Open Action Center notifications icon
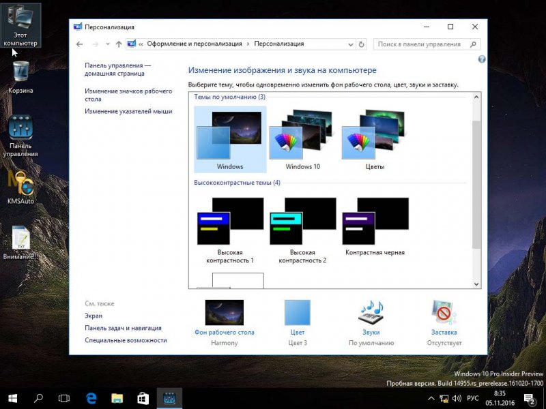 tap(530, 399)
